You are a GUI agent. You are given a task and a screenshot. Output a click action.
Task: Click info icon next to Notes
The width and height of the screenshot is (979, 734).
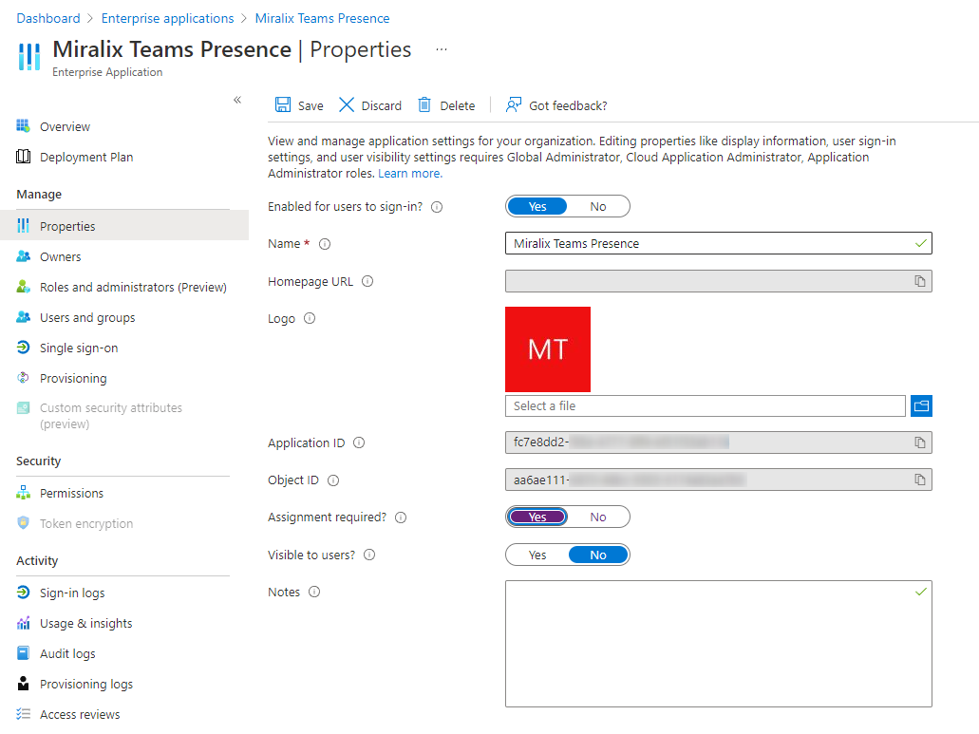314,592
